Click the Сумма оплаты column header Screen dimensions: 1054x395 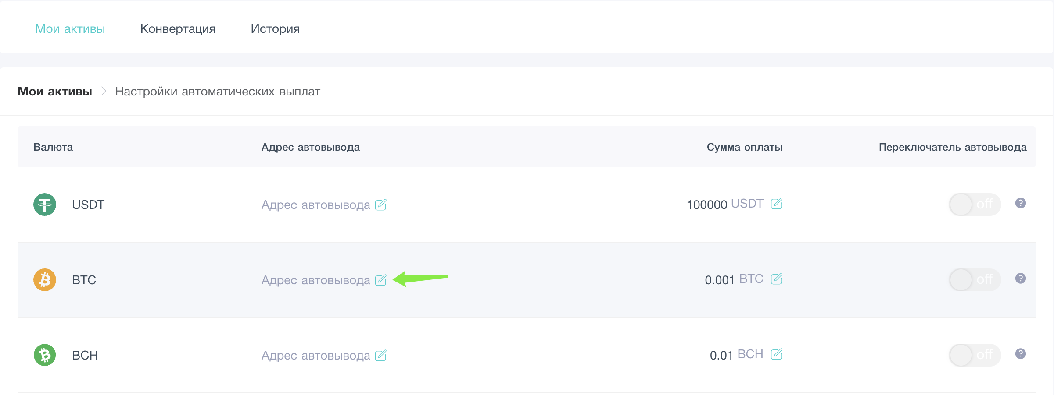745,147
